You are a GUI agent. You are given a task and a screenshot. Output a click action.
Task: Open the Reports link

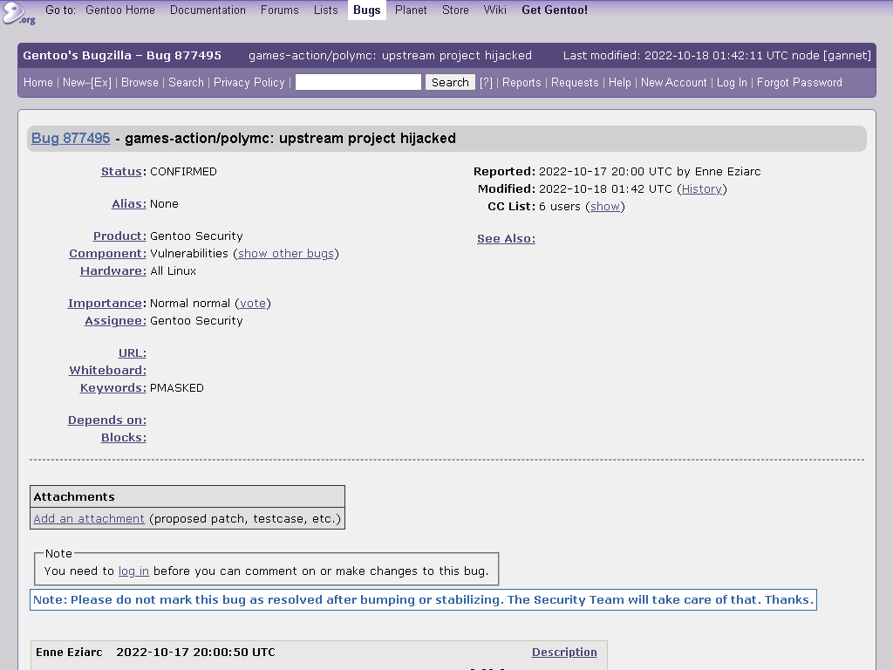click(x=521, y=82)
